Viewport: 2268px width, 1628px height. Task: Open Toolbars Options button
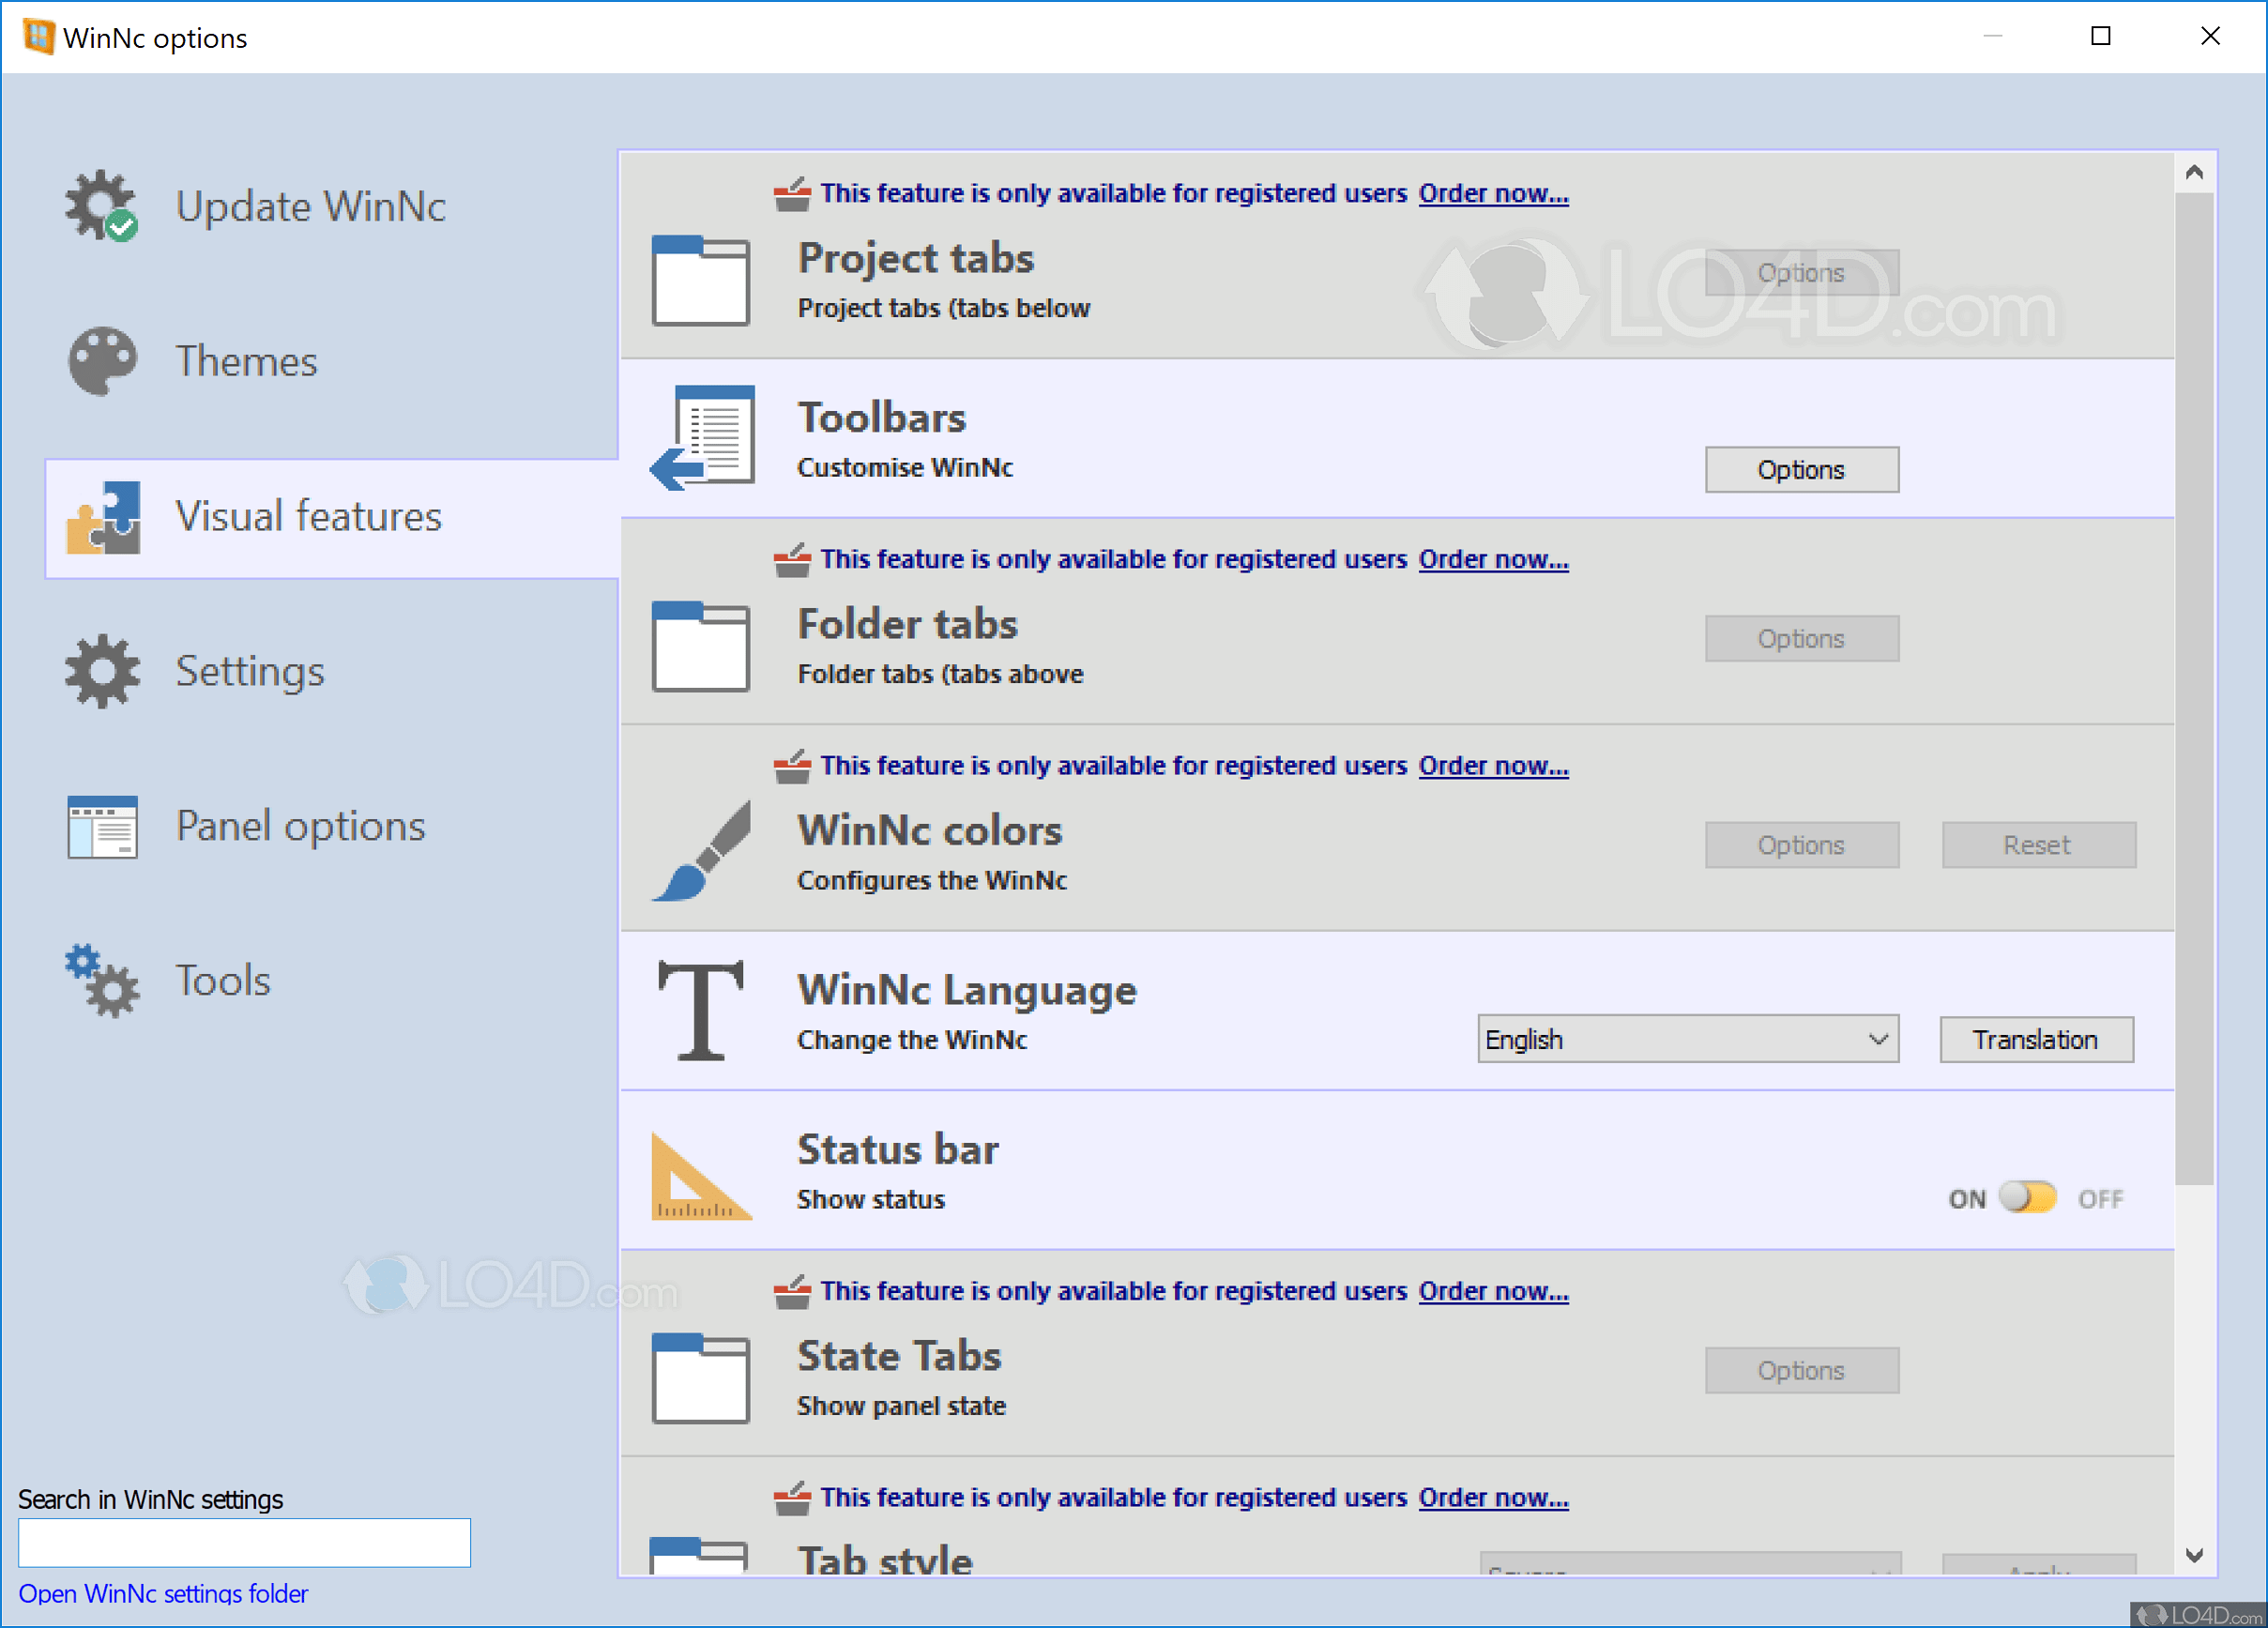1800,470
